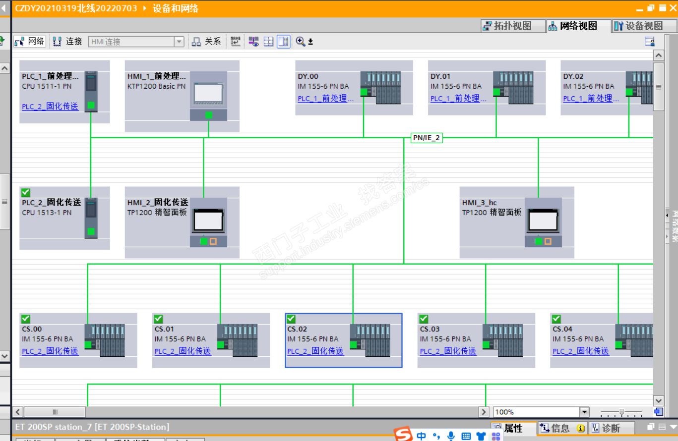Viewport: 678px width, 441px height.
Task: Open the zoom selection dropdown arrow
Action: pos(310,42)
